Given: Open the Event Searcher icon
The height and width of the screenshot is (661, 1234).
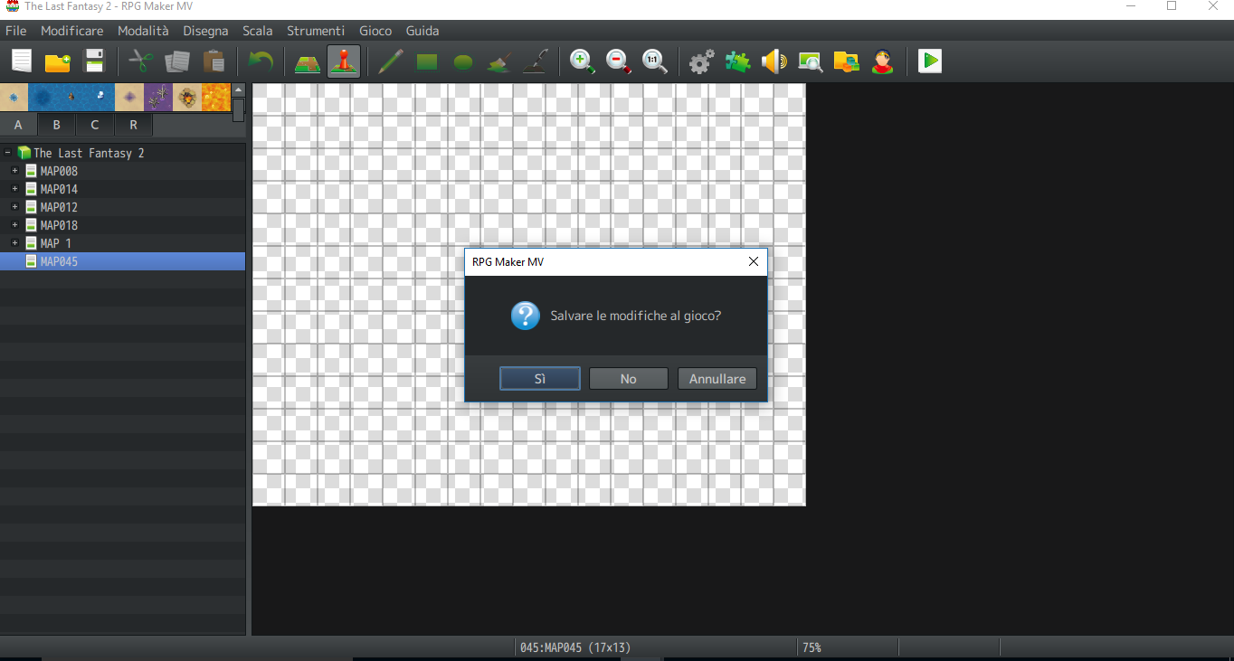Looking at the screenshot, I should [811, 61].
